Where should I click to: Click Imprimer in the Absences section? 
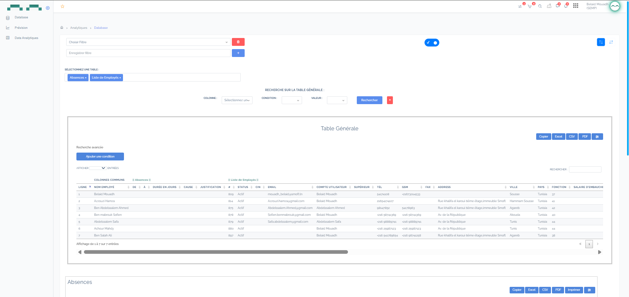point(574,290)
